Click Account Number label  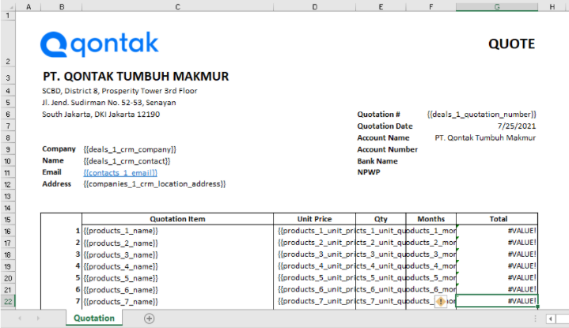(387, 149)
